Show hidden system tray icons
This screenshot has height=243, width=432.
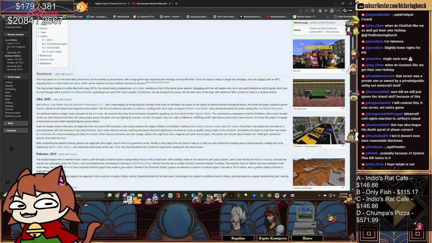(319, 195)
